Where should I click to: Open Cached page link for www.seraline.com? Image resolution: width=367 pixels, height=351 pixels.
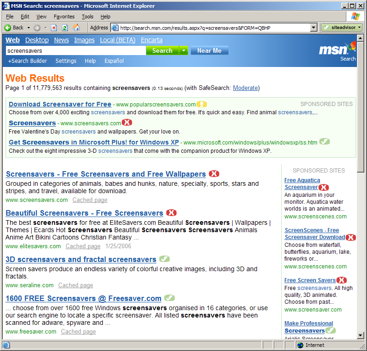tap(76, 285)
